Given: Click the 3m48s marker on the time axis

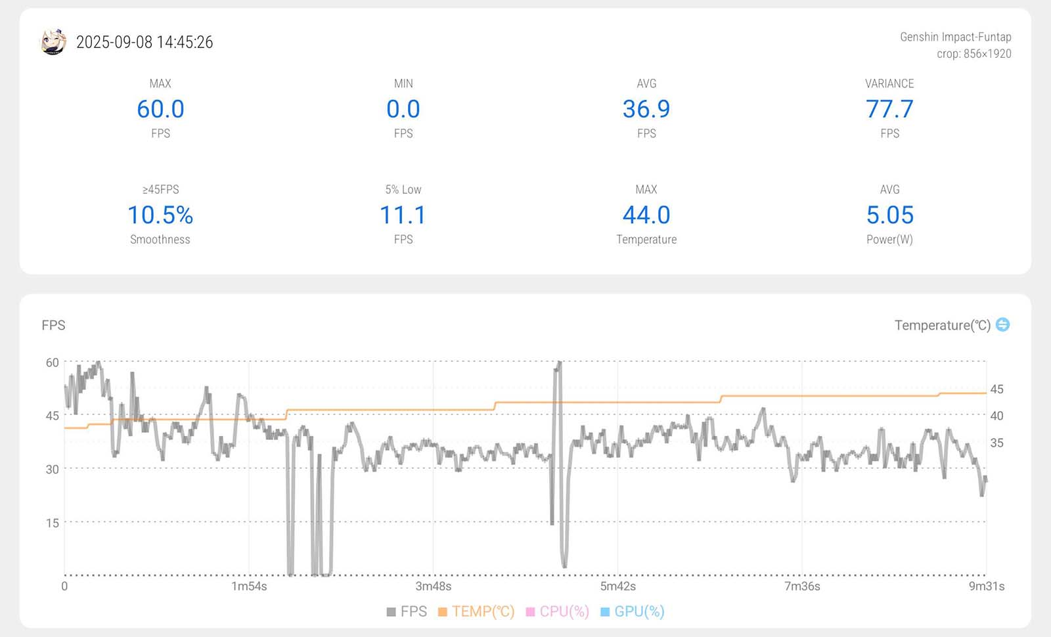Looking at the screenshot, I should click(434, 586).
